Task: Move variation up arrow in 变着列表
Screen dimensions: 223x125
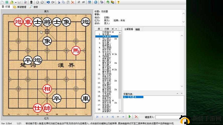Action: click(177, 93)
